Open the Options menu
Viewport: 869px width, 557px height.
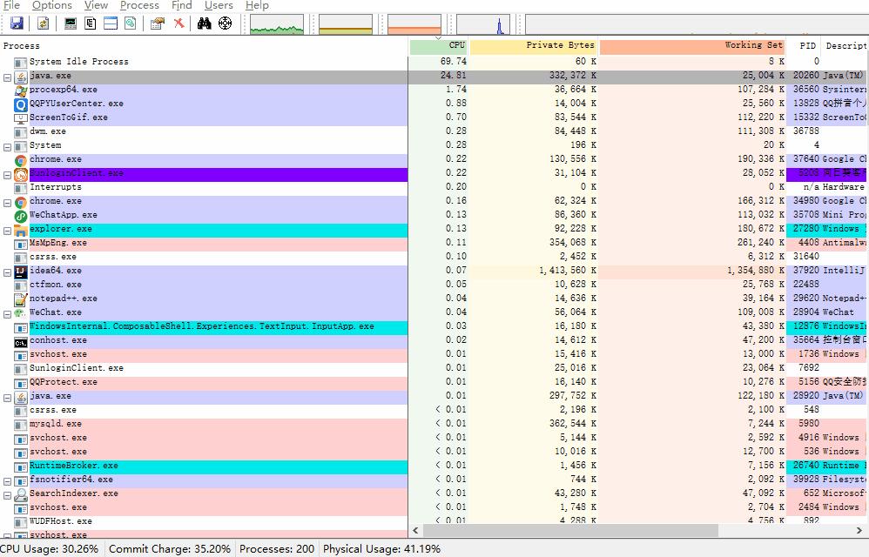pos(52,5)
